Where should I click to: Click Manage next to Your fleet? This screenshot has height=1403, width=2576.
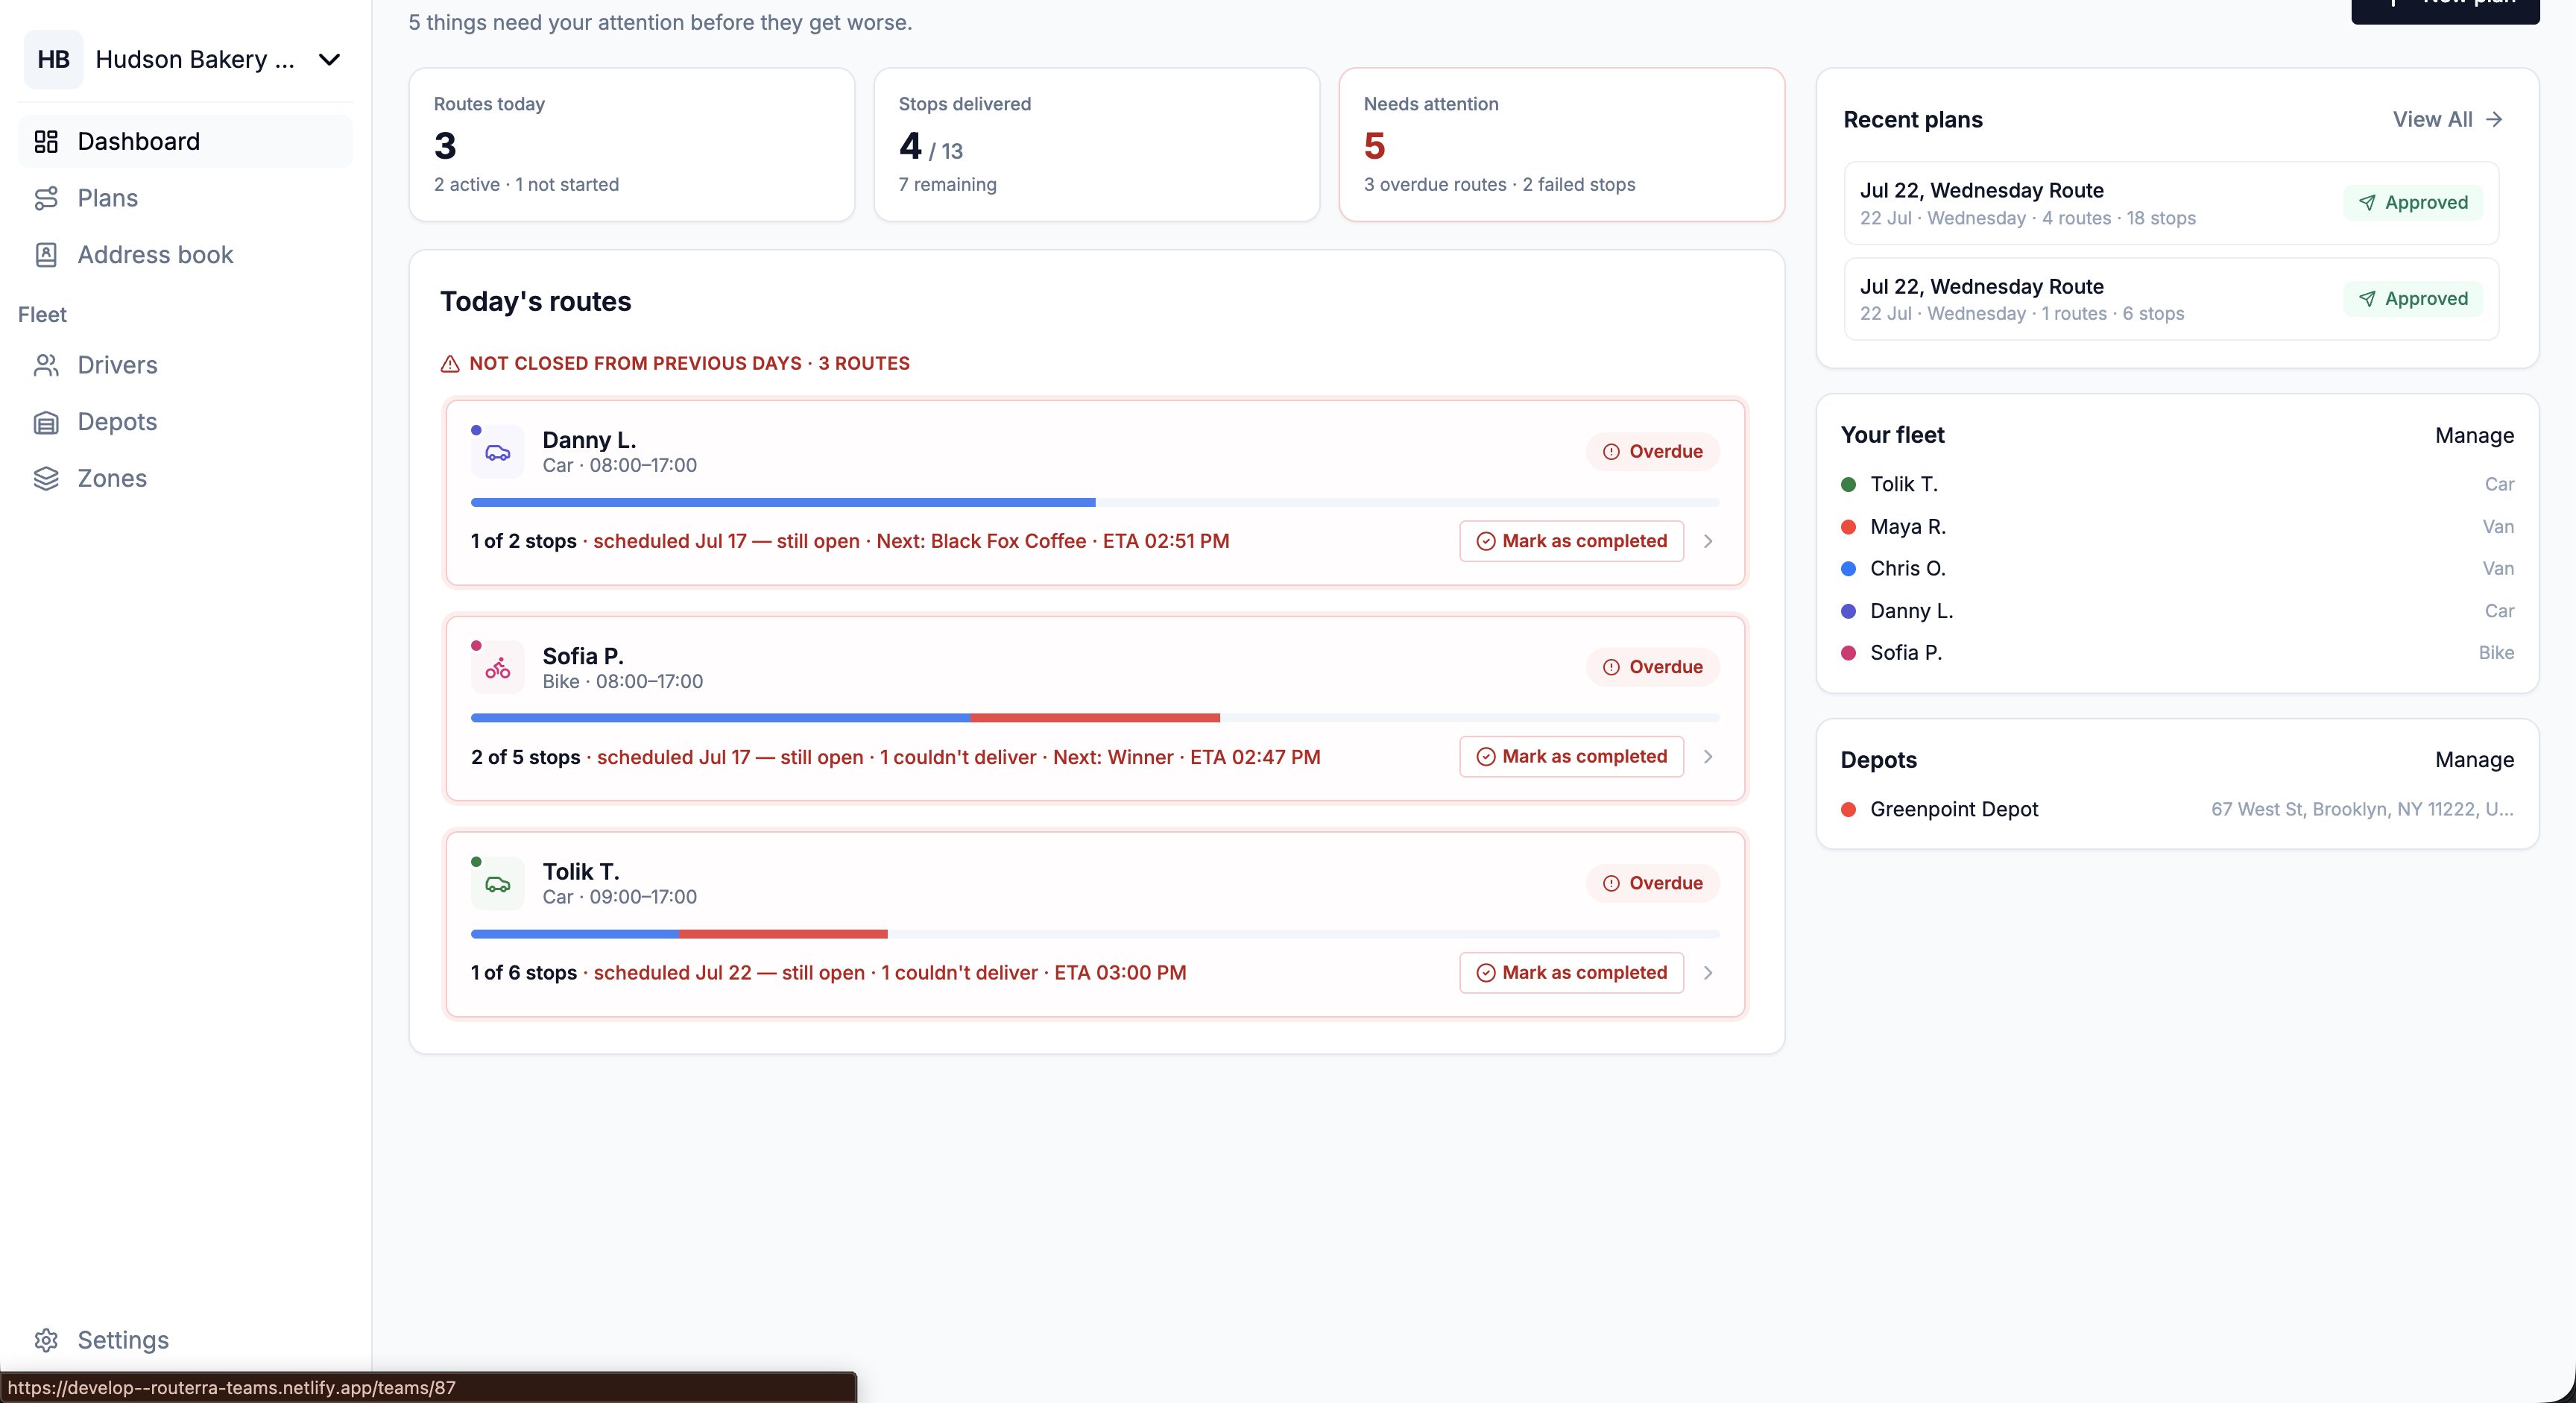(2474, 435)
